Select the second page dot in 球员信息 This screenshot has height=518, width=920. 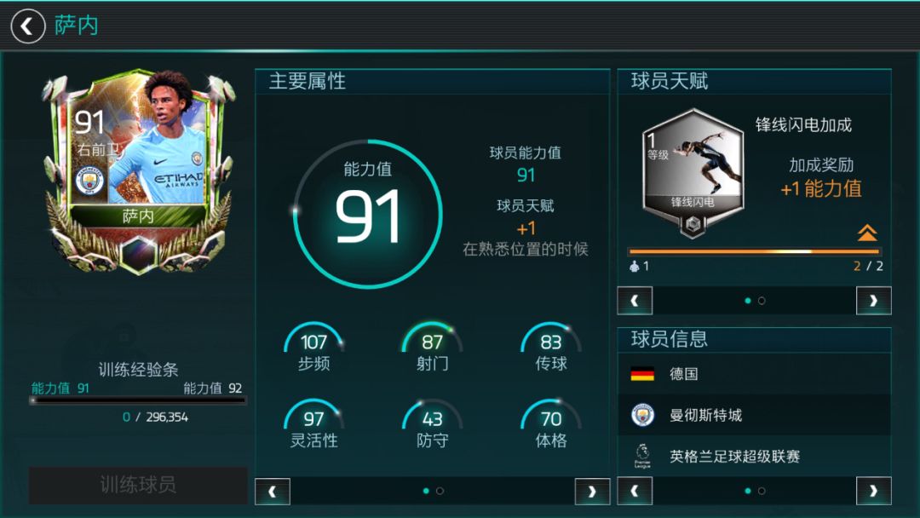(762, 491)
